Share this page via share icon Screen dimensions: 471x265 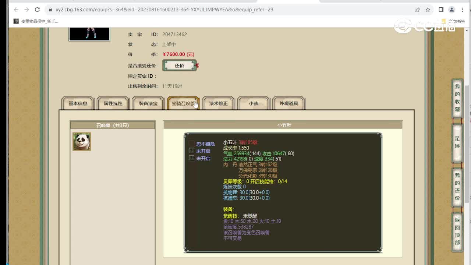coord(417,10)
